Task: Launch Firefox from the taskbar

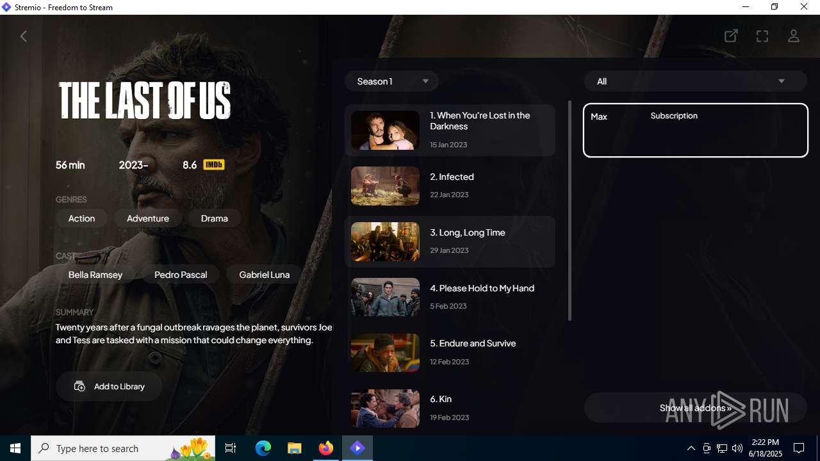Action: pos(326,448)
